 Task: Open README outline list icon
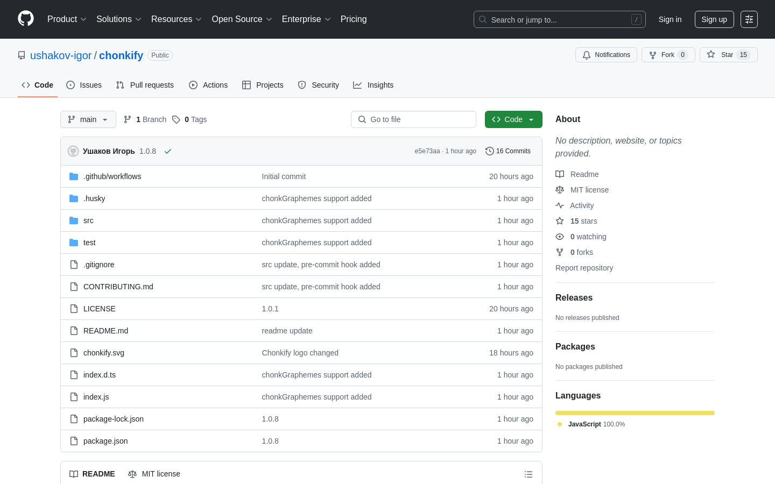(x=529, y=474)
